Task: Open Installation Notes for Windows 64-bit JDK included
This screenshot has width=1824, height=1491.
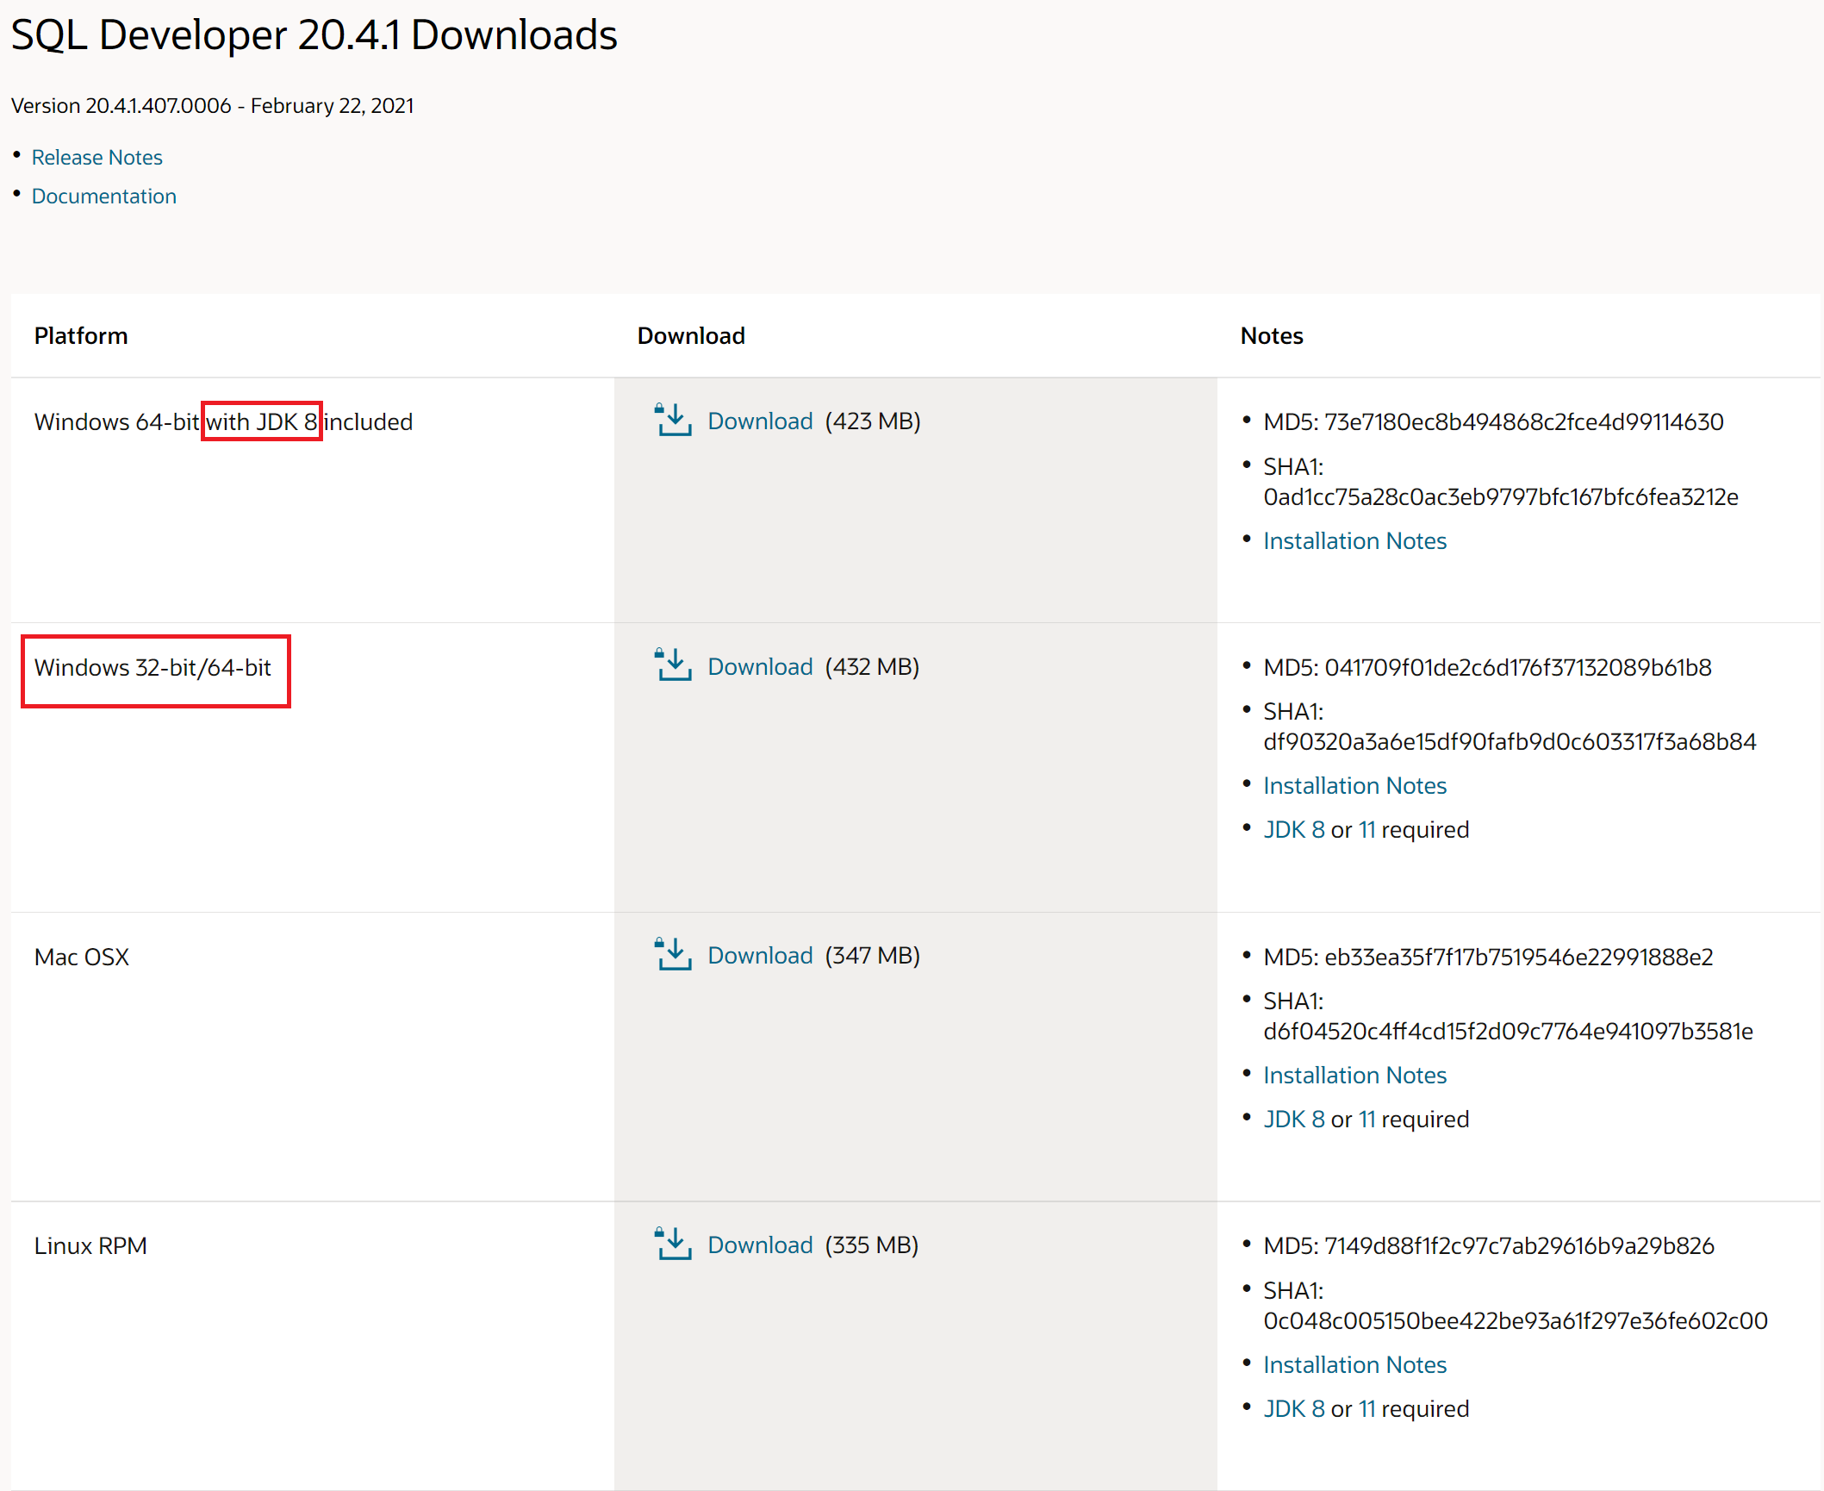Action: tap(1354, 540)
